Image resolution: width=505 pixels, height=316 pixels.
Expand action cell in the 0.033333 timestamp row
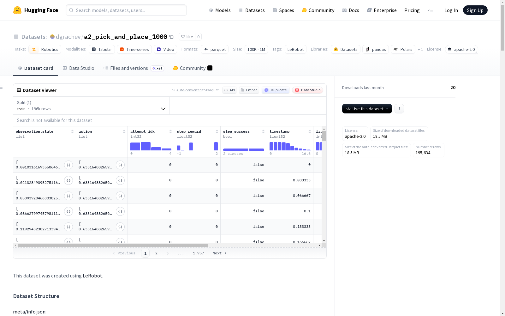point(120,180)
